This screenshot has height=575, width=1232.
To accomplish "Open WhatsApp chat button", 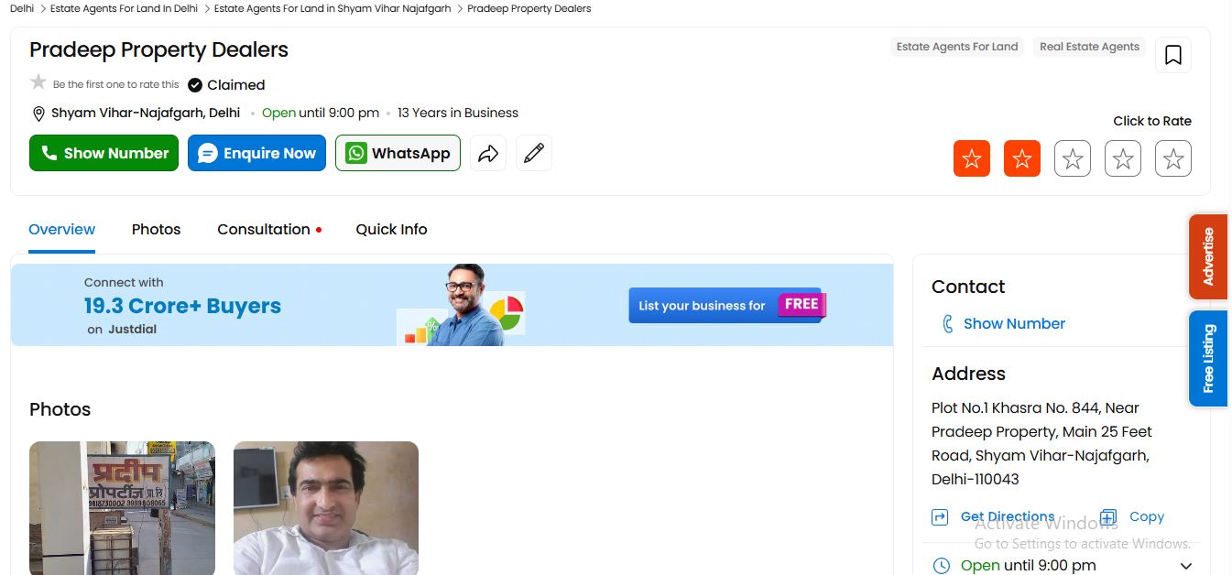I will coord(398,153).
